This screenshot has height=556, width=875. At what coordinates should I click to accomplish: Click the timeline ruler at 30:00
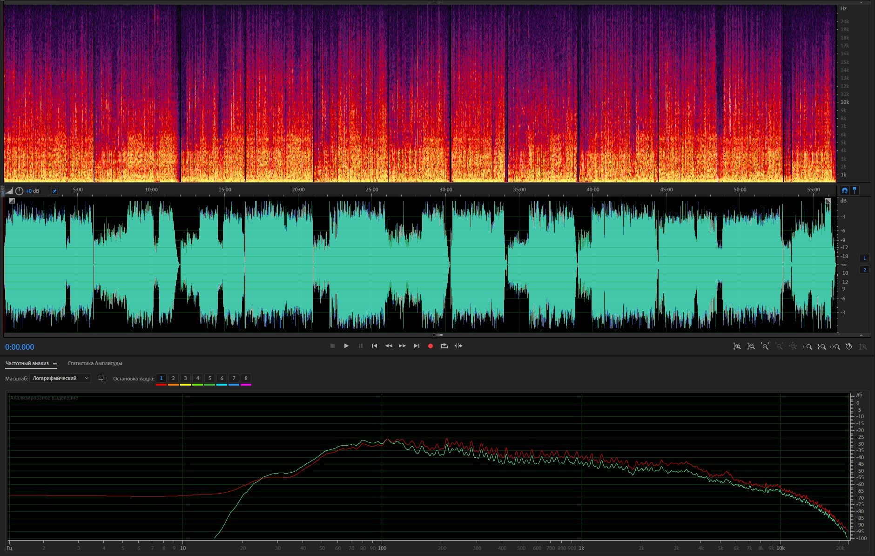click(x=445, y=190)
